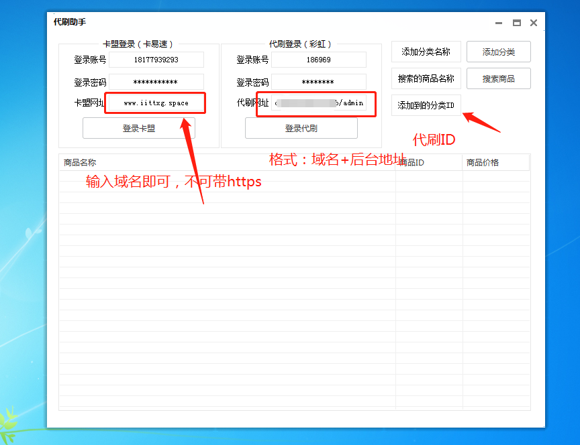
Task: Maximize the 代刷助手 window
Action: pyautogui.click(x=516, y=22)
